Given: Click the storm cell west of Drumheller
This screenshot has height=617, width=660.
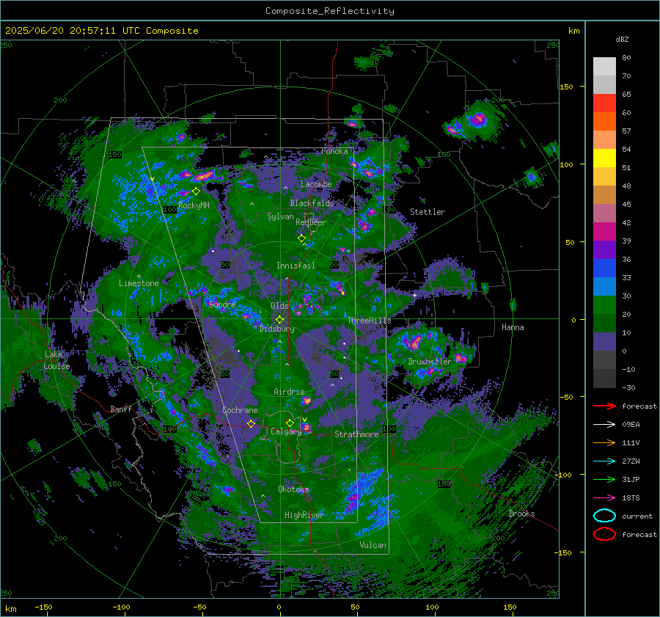Looking at the screenshot, I should [x=414, y=342].
